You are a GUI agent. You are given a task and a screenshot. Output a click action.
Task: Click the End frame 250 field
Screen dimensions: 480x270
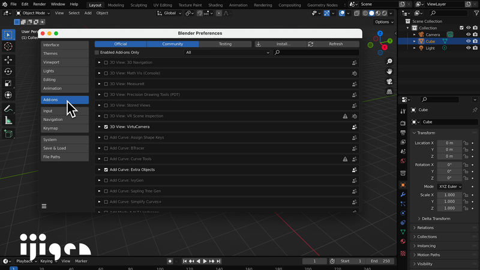point(381,261)
